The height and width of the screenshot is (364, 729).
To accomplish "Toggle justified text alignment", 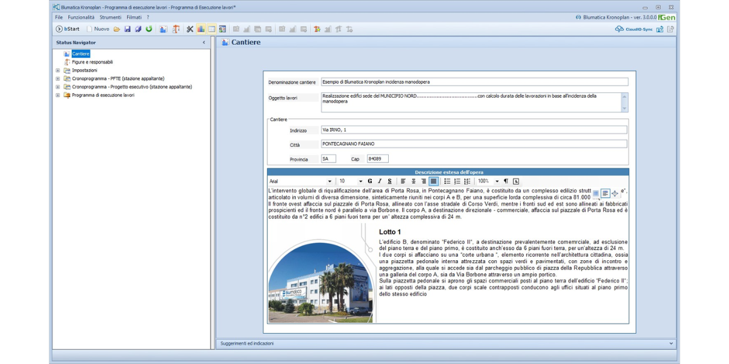I will (x=433, y=181).
